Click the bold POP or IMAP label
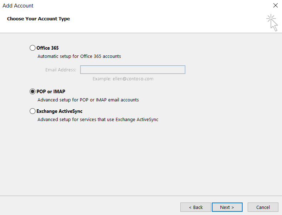 [51, 91]
